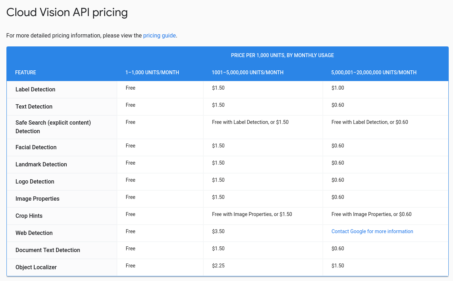This screenshot has width=453, height=281.
Task: Select the Safe Search Detection row label
Action: [x=53, y=127]
